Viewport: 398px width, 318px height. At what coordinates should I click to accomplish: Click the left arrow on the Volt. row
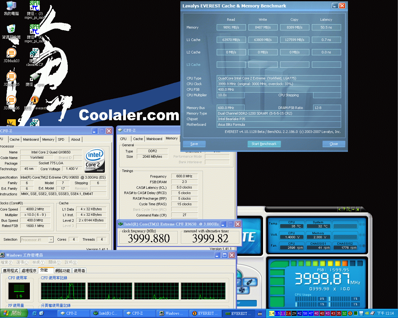(x=360, y=235)
